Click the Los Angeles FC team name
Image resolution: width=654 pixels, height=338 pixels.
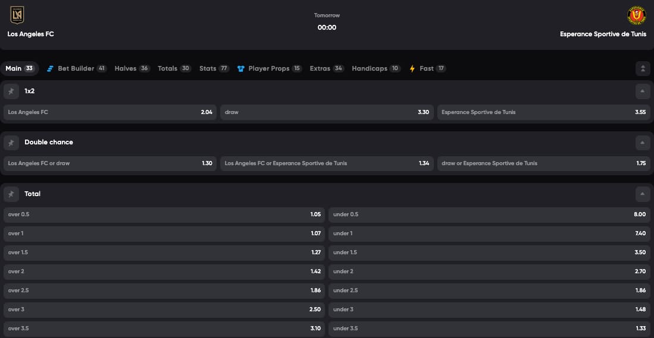31,34
